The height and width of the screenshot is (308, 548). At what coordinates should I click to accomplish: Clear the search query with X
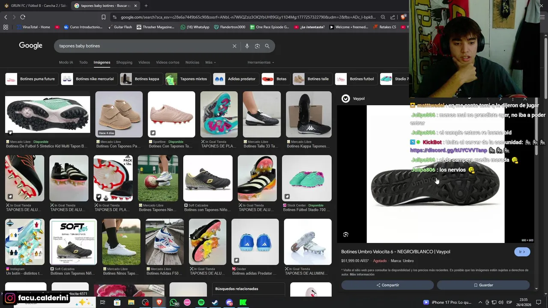point(234,46)
